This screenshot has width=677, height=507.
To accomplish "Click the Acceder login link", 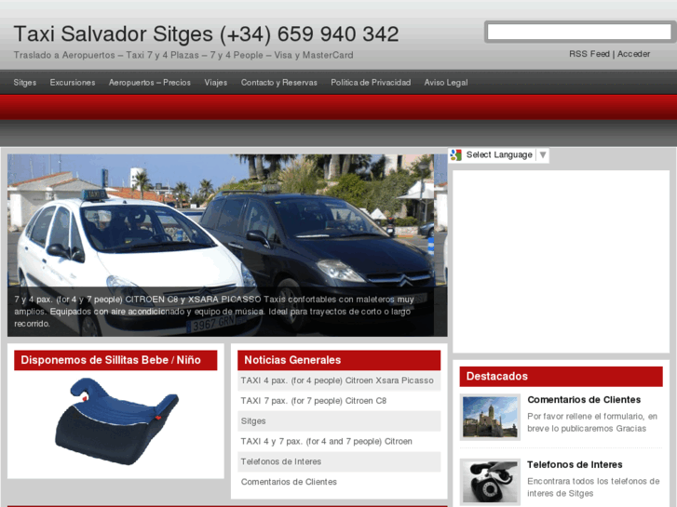I will coord(633,54).
